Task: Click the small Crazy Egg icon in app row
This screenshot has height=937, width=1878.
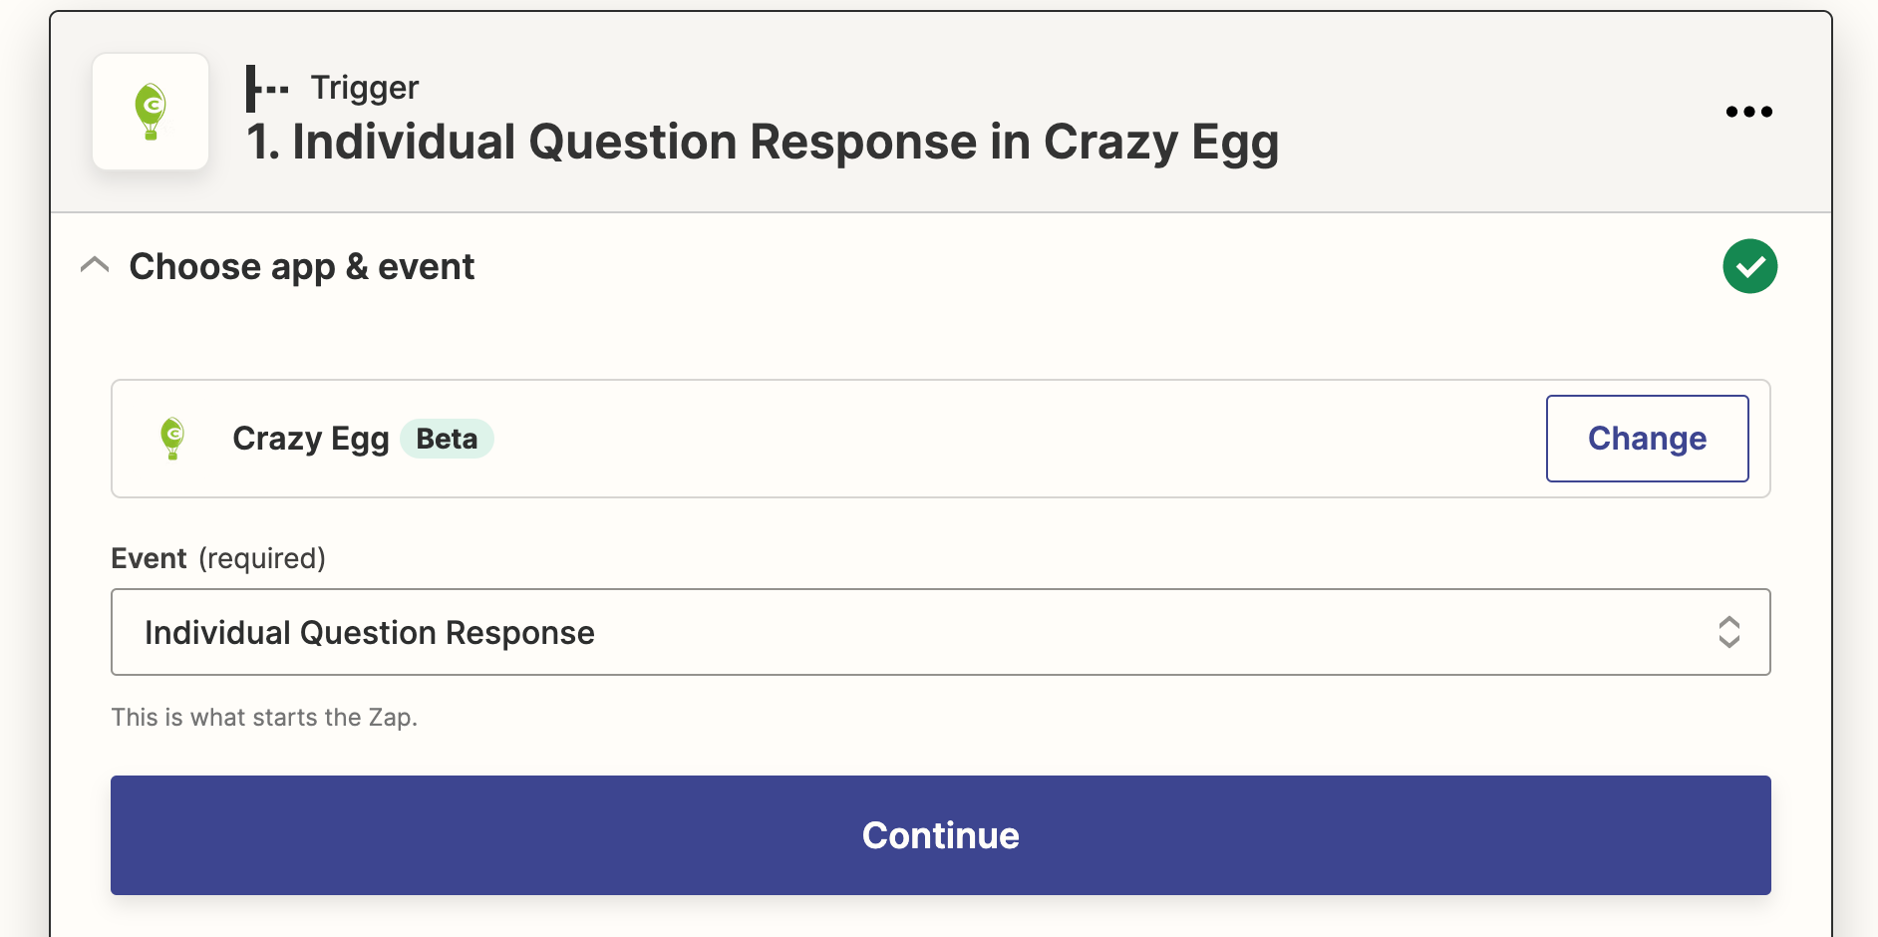Action: pos(172,439)
